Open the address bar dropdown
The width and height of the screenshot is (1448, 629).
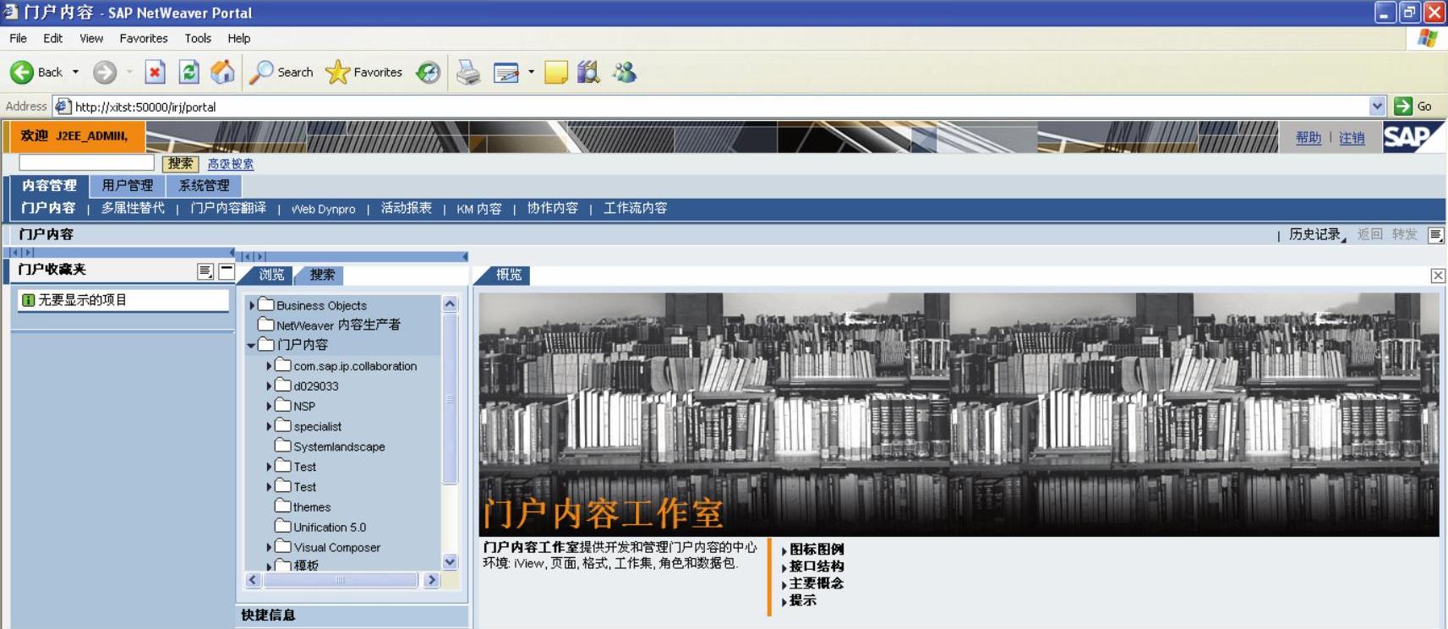[x=1378, y=107]
